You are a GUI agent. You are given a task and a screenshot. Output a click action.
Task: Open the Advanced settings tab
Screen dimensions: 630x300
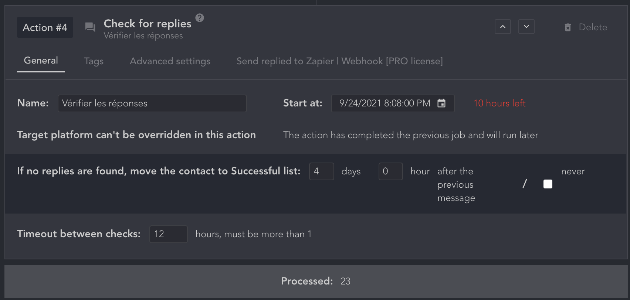pyautogui.click(x=170, y=61)
